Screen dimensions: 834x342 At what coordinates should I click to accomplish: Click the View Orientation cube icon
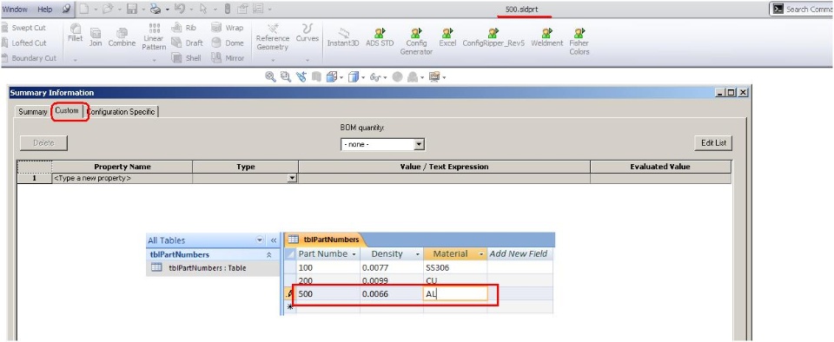[x=331, y=77]
